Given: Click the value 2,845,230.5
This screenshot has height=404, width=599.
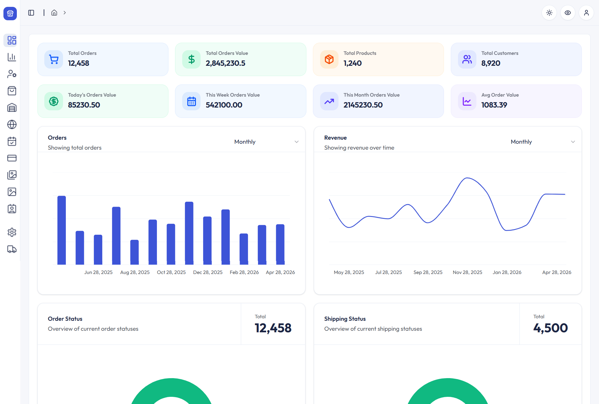Looking at the screenshot, I should 226,63.
